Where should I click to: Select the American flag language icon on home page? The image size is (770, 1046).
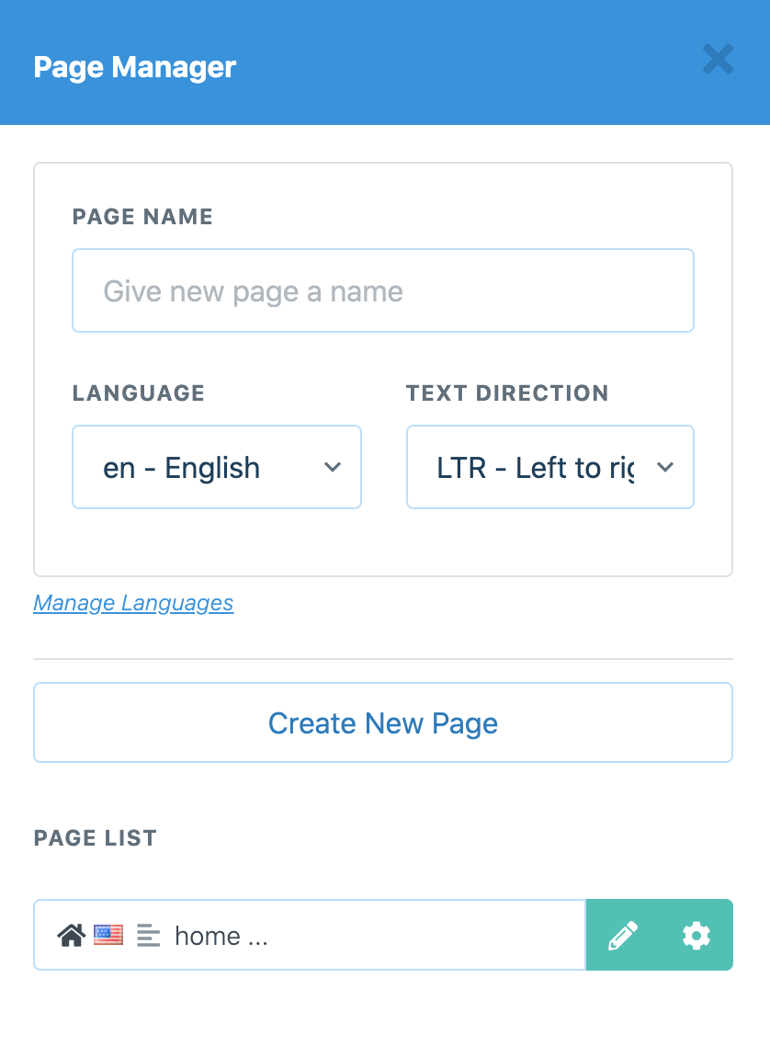click(x=108, y=935)
